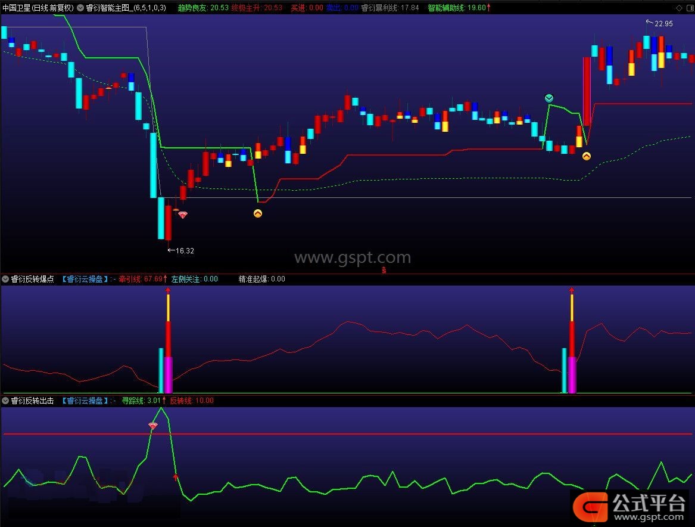Click the 趋势良友: 20.53 value
Viewport: 695px width, 527px height.
click(203, 8)
